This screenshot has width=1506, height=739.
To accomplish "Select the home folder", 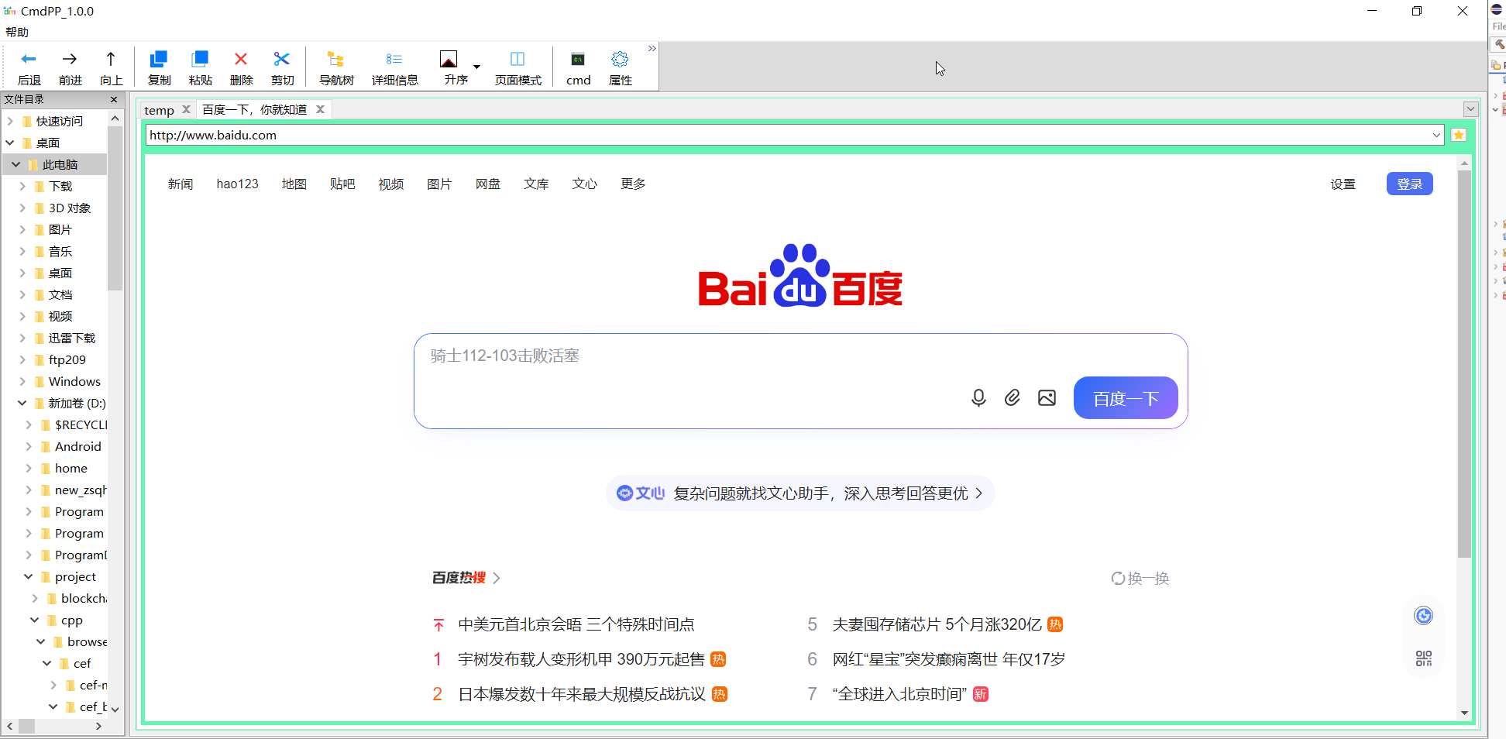I will [x=71, y=468].
